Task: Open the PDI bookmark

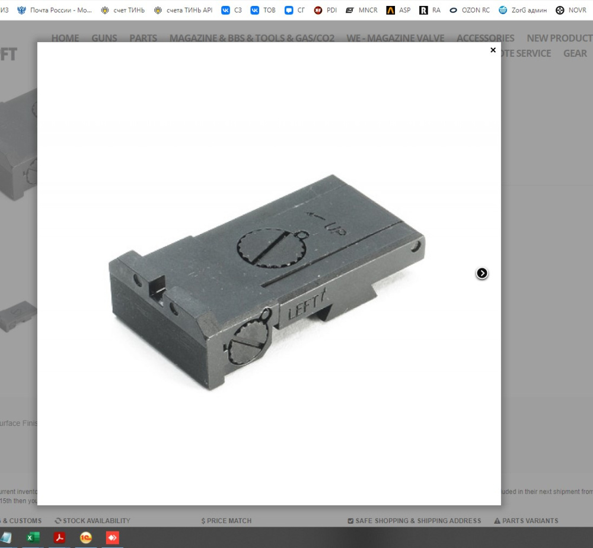Action: [325, 10]
